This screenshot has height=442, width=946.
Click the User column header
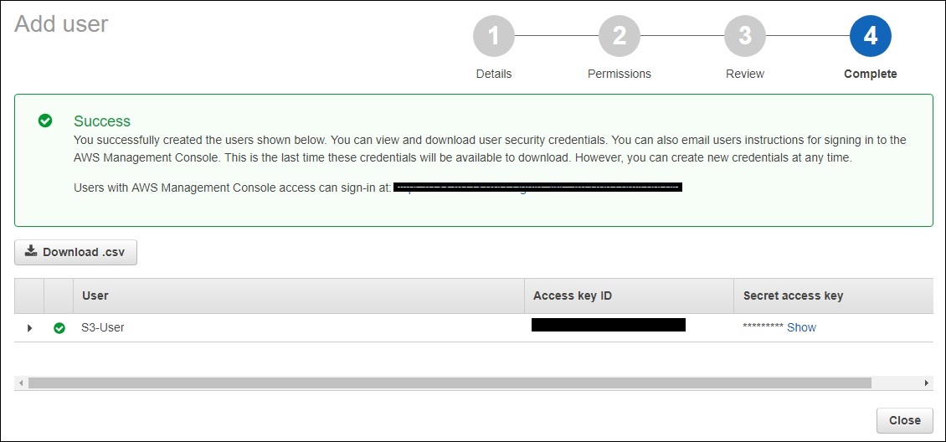95,296
